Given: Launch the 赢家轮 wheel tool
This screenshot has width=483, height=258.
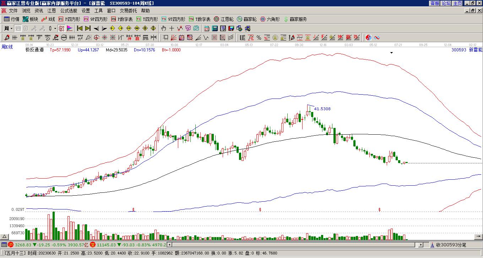Looking at the screenshot, I should coord(246,19).
